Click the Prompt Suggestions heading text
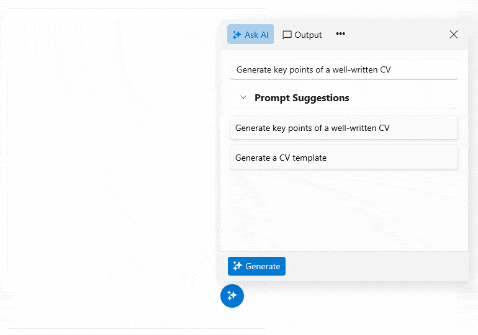 pos(302,98)
